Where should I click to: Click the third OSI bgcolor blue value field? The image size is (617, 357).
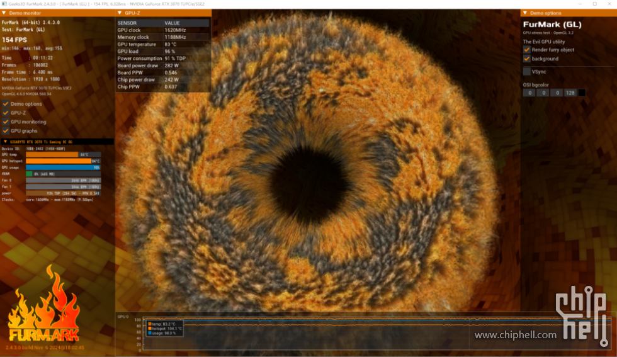557,93
